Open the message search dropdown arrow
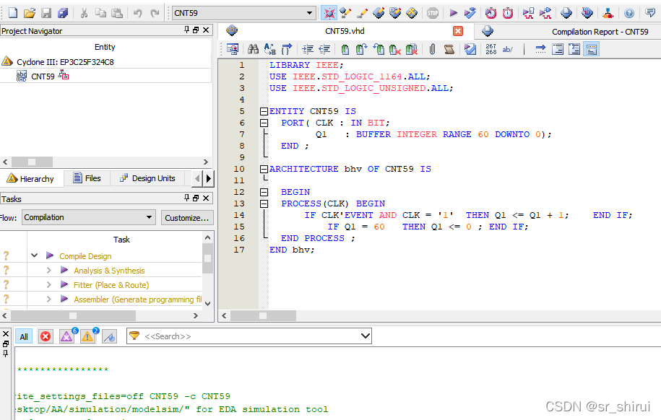Screen dimensions: 661x420 (366, 336)
